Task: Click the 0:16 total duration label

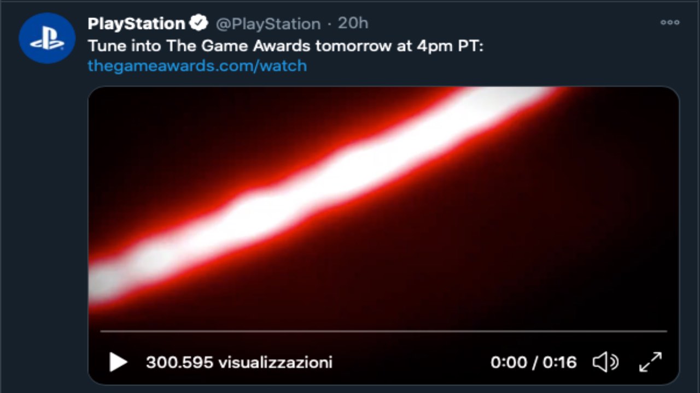Action: (559, 362)
